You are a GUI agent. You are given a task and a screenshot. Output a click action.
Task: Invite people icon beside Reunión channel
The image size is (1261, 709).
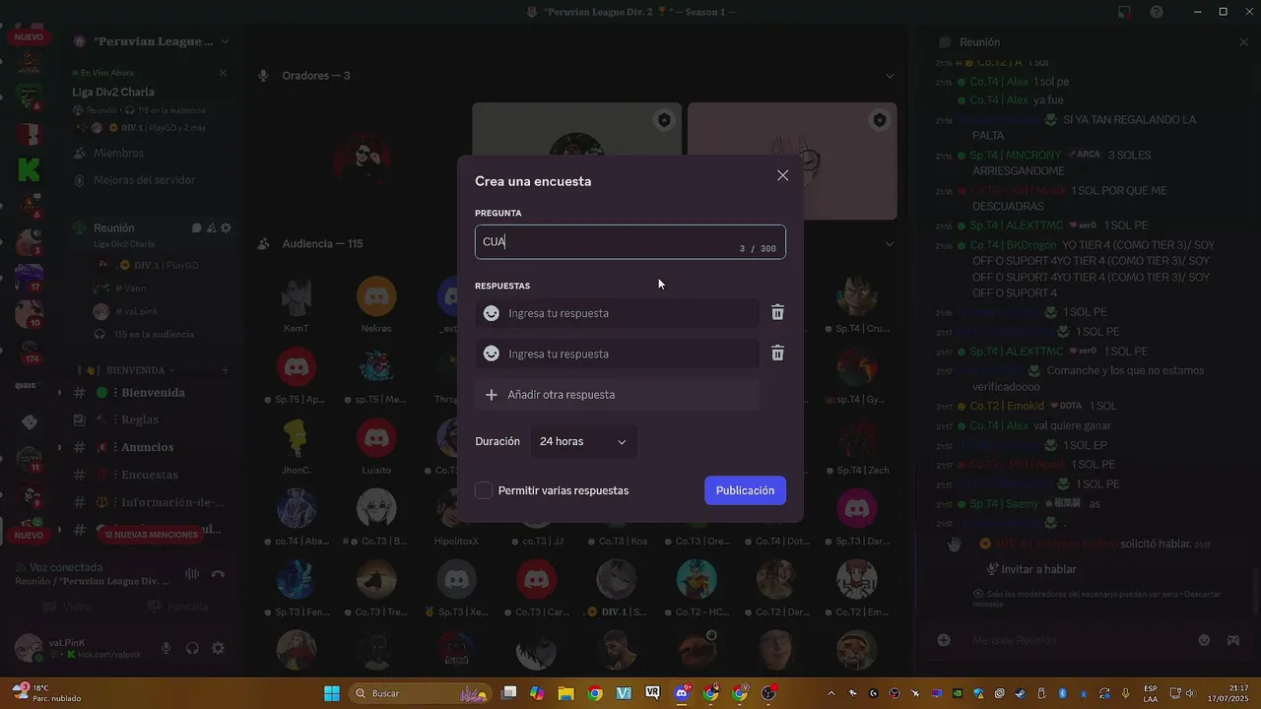tap(211, 227)
